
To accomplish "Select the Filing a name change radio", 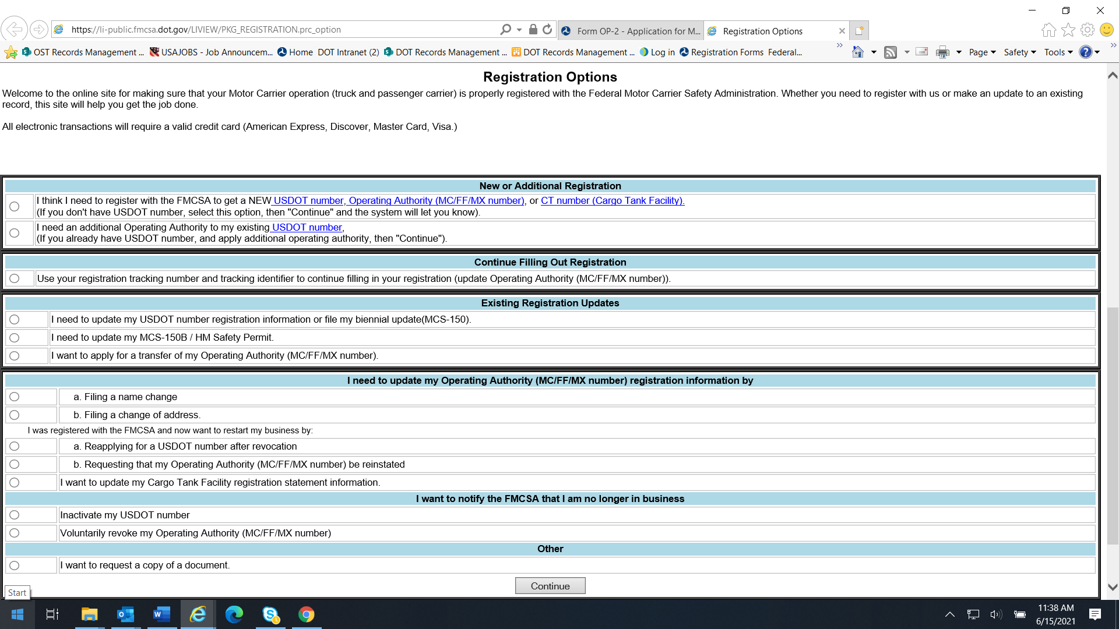I will coord(15,397).
